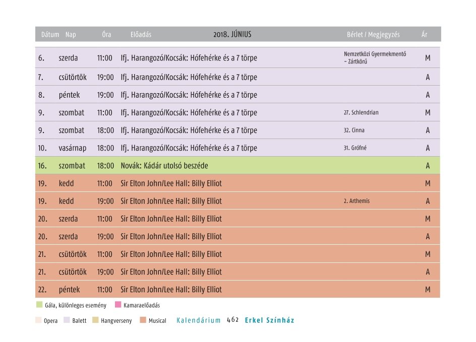Click the Kalendárium footer label
476x342 pixels.
coord(199,320)
